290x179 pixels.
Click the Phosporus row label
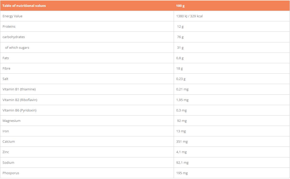click(11, 173)
